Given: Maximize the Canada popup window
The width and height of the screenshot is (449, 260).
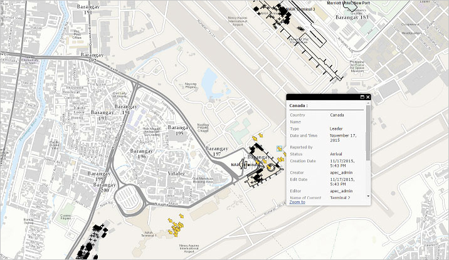Looking at the screenshot, I should pos(362,97).
